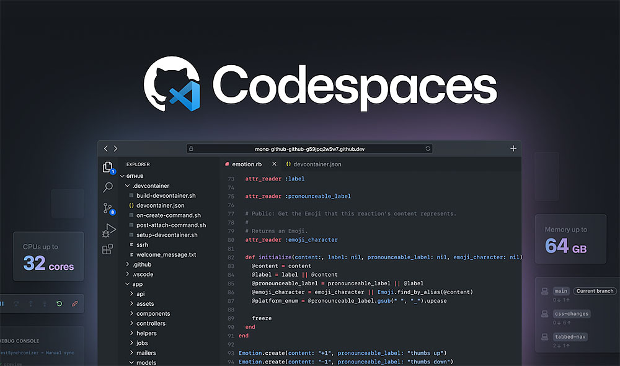Image resolution: width=620 pixels, height=366 pixels.
Task: Click the 'freeze' statement in the editor
Action: pyautogui.click(x=262, y=318)
